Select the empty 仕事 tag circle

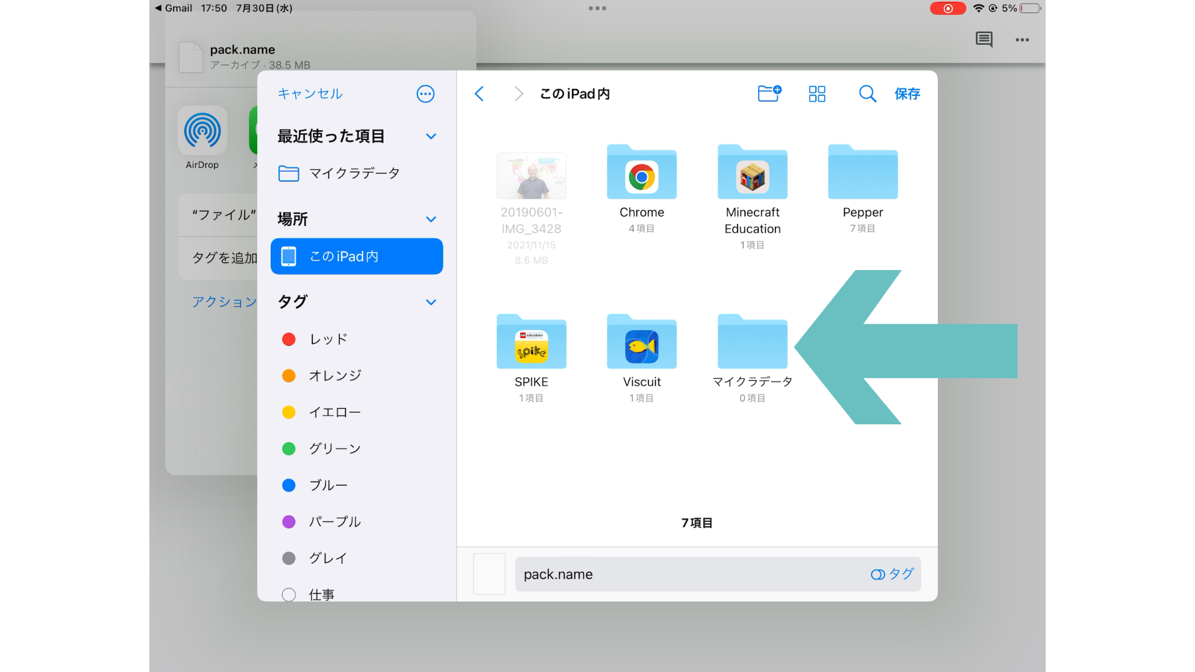pyautogui.click(x=289, y=594)
